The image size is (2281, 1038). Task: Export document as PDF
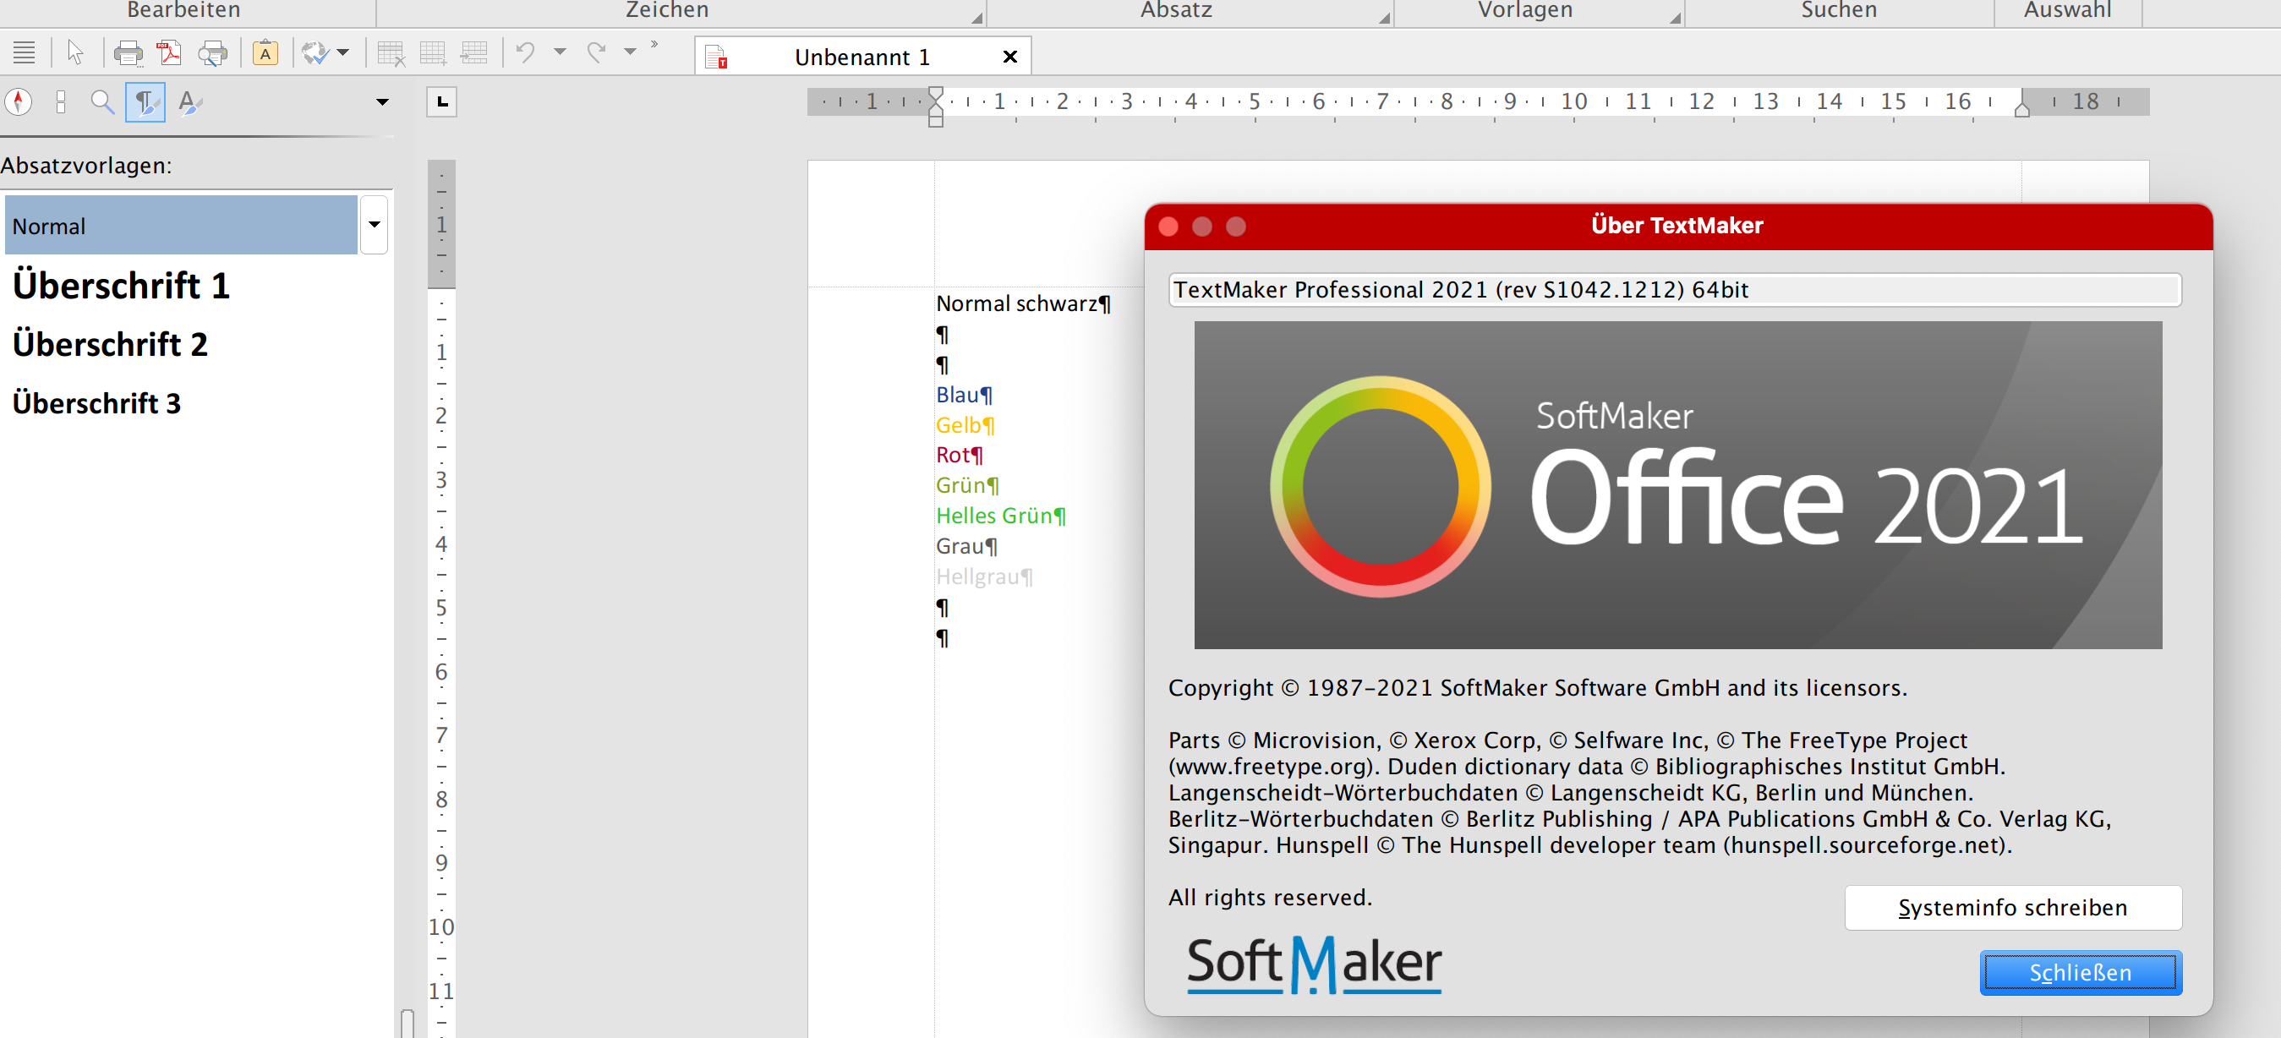point(169,53)
